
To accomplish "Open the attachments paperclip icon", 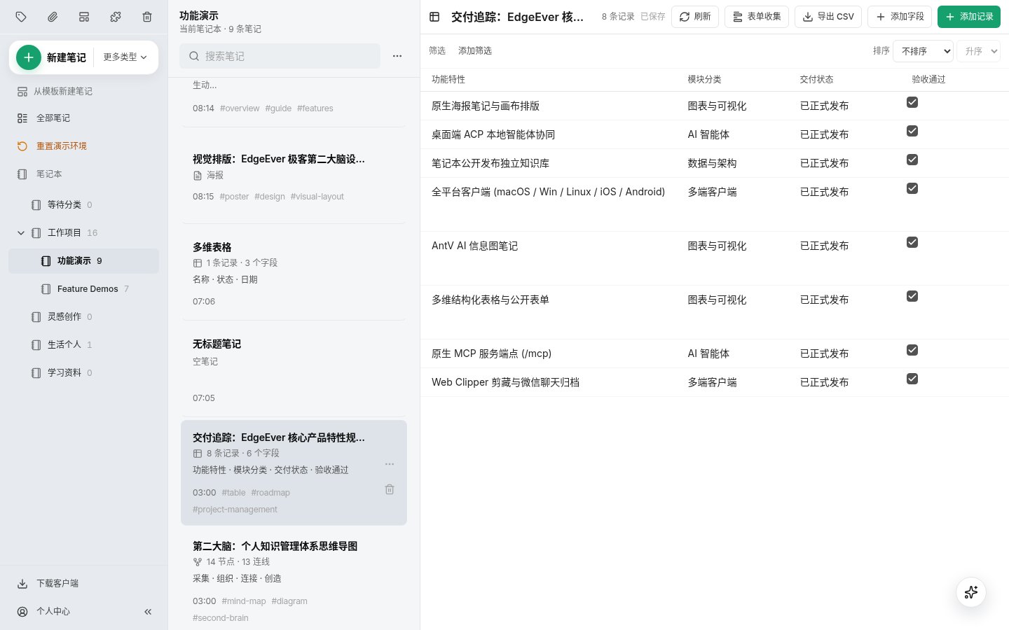I will click(x=53, y=17).
